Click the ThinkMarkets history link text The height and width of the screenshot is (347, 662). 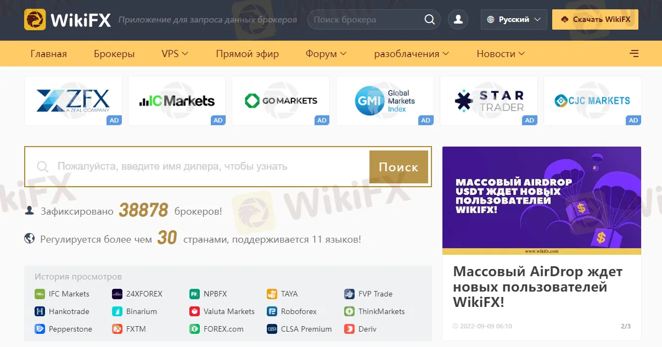click(x=382, y=311)
